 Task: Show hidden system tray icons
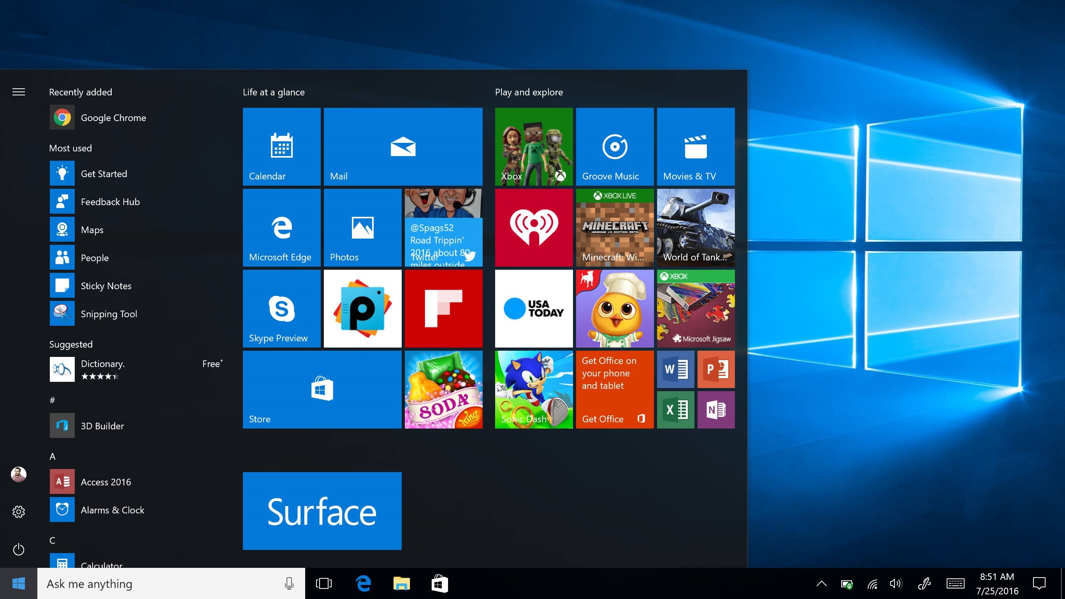coord(821,584)
